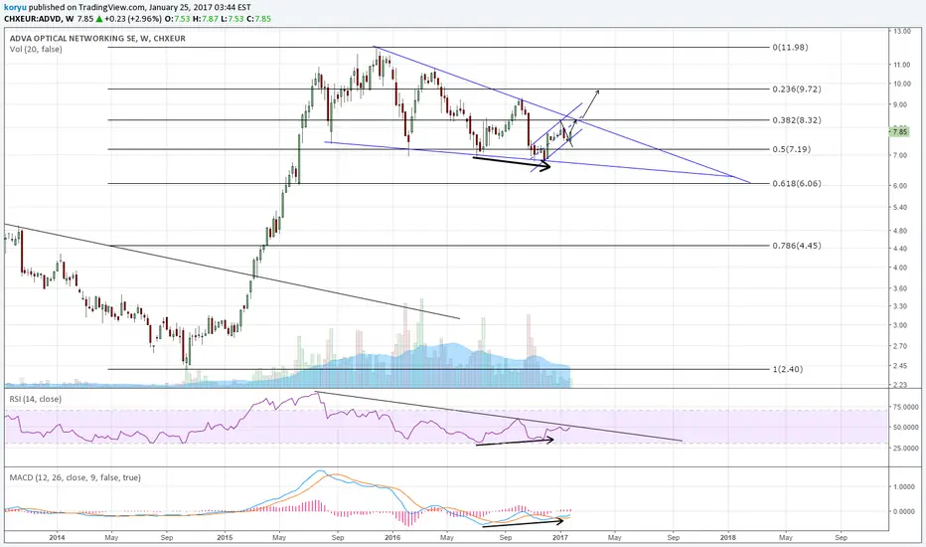Select 10.00 on the price scale

[901, 84]
